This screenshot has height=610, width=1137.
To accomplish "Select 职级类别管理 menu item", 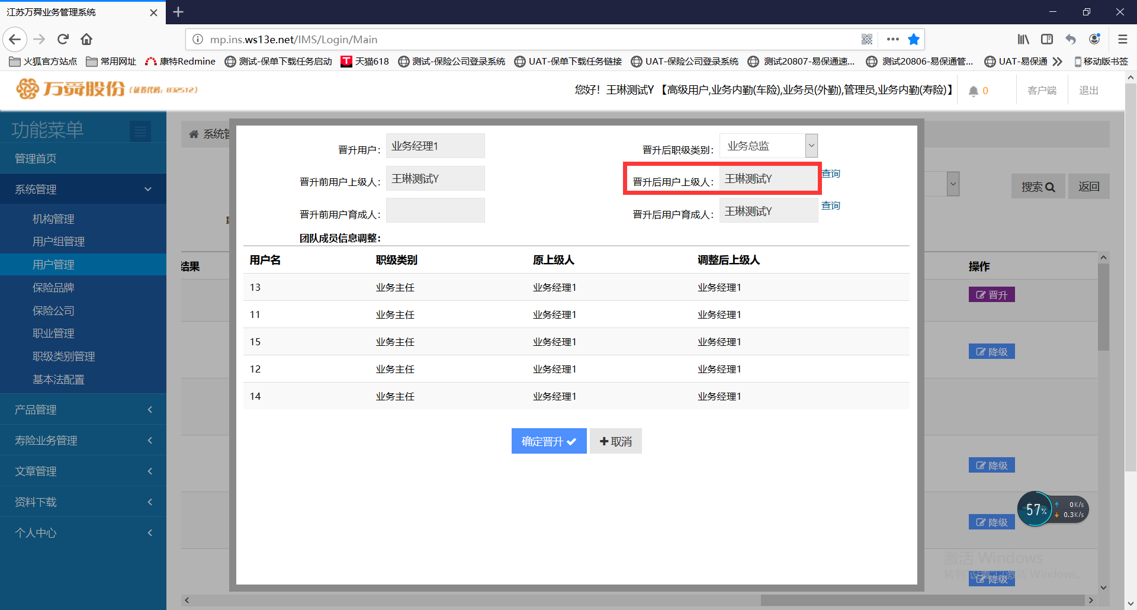I will click(63, 357).
